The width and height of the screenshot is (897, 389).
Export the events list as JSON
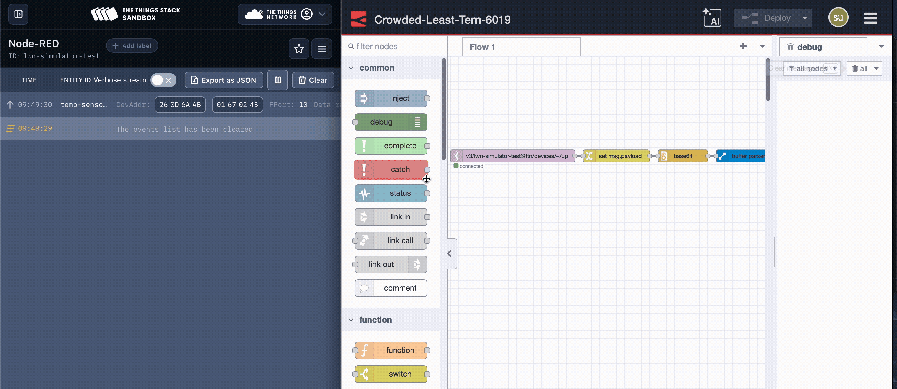point(223,80)
